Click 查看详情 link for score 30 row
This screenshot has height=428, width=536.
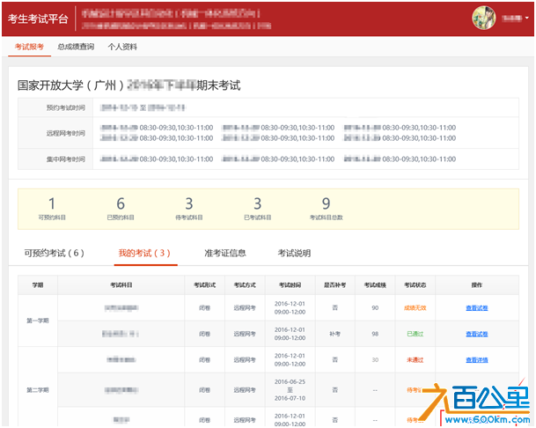477,360
